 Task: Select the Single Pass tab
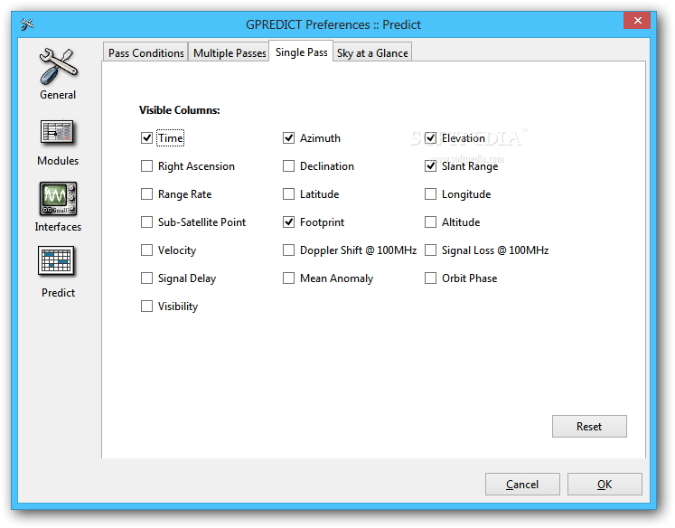click(301, 52)
